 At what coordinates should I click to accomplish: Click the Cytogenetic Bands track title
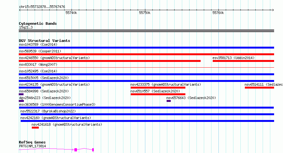(x=38, y=23)
